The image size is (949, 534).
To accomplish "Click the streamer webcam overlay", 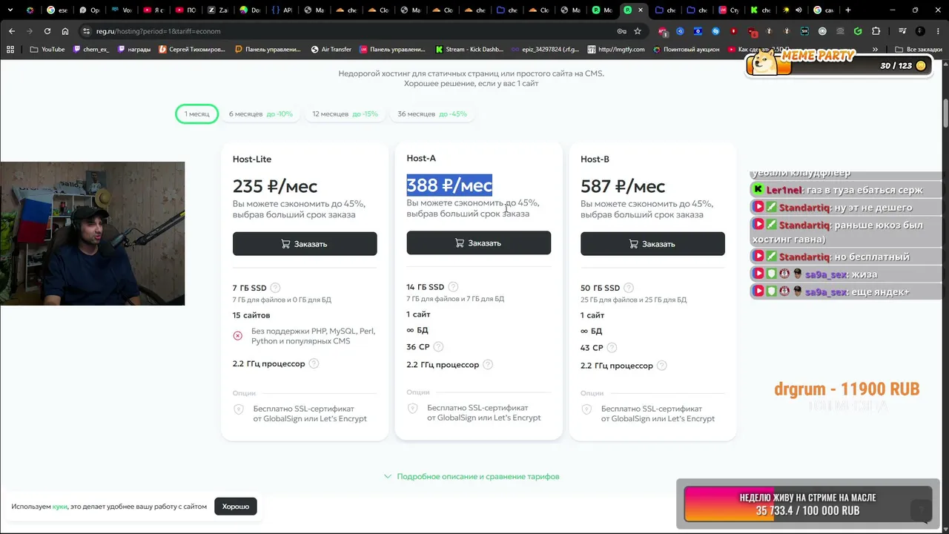I will coord(93,234).
